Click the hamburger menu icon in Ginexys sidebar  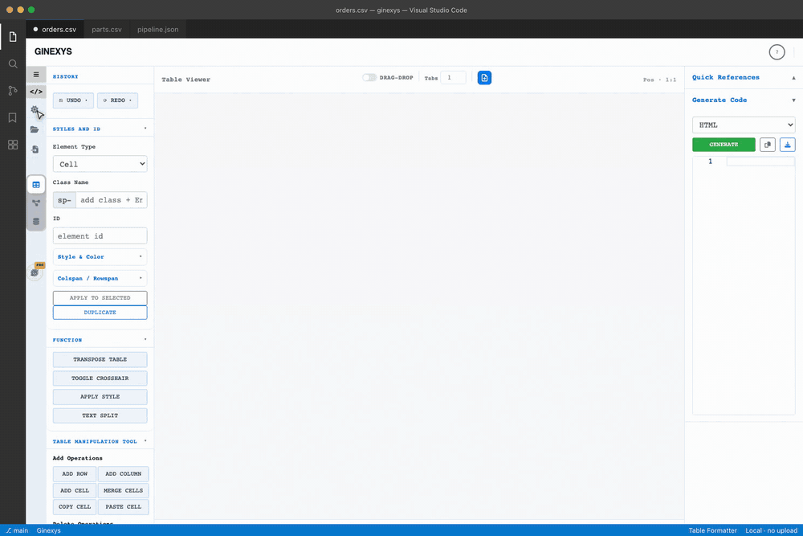[x=36, y=75]
